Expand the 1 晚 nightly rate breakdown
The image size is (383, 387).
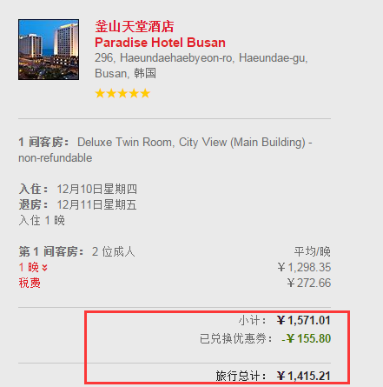coord(33,267)
